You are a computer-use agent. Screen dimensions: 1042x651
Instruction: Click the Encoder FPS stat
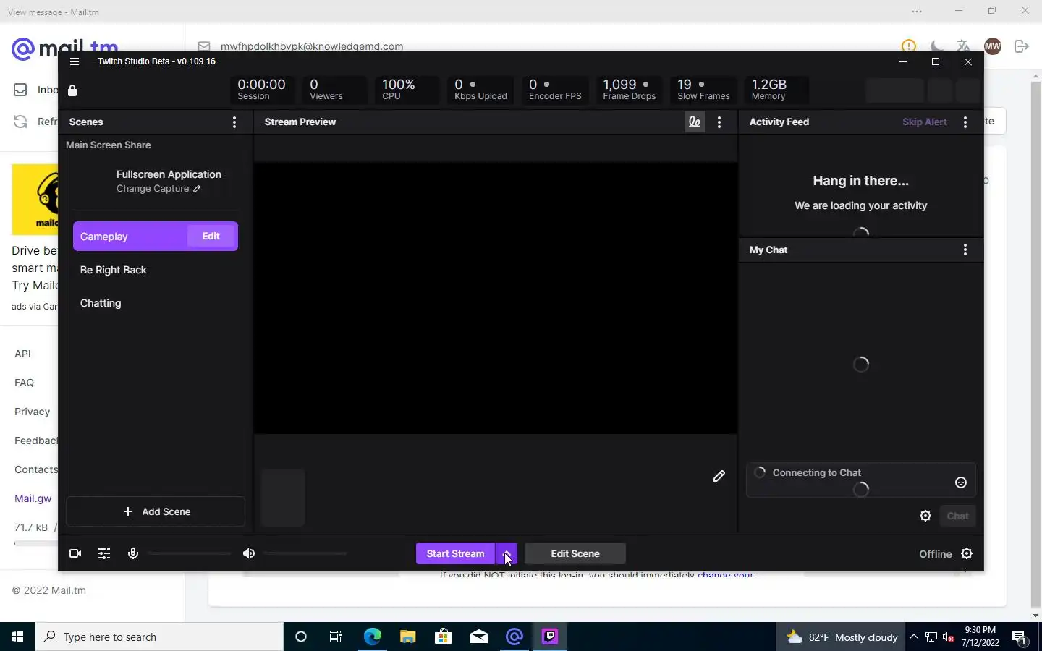(555, 90)
